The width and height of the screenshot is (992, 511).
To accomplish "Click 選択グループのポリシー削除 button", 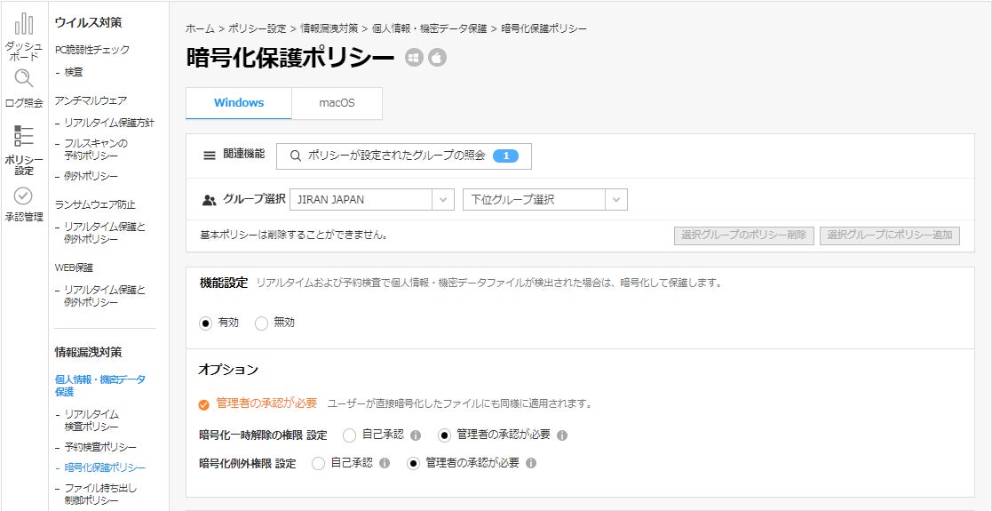I will (x=744, y=235).
